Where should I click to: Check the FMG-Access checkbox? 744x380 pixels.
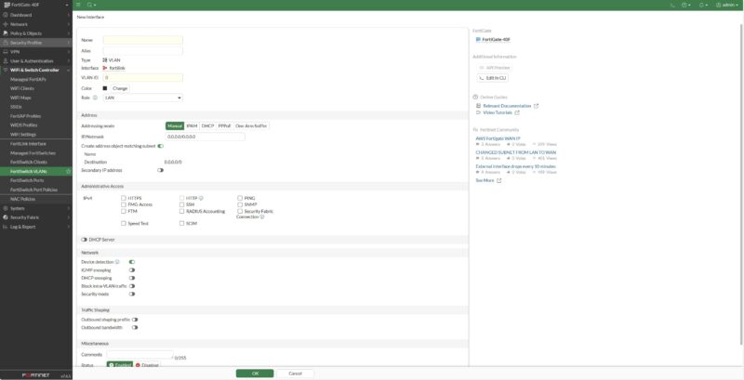point(124,204)
